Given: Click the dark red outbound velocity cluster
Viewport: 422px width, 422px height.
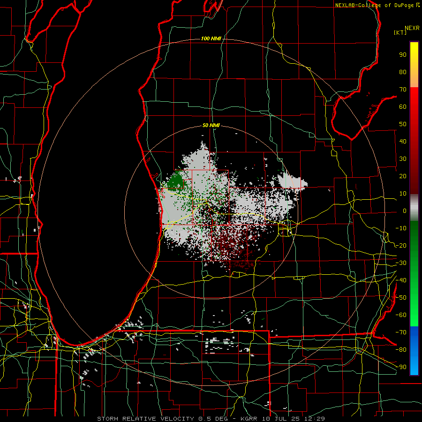Looking at the screenshot, I should (x=232, y=243).
